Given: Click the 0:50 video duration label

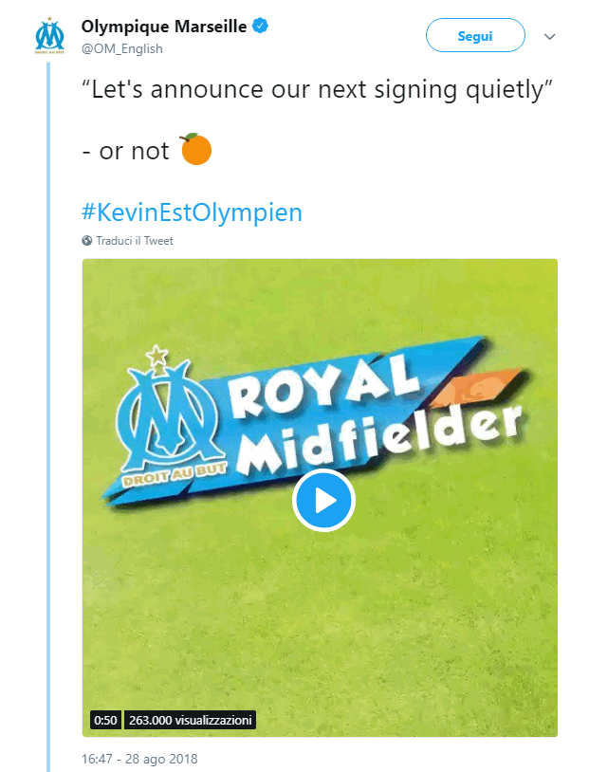Looking at the screenshot, I should (104, 720).
